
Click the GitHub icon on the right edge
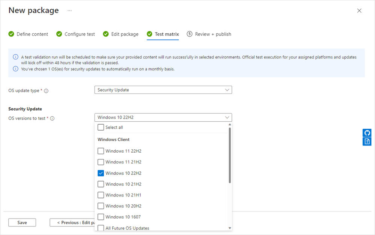point(367,133)
